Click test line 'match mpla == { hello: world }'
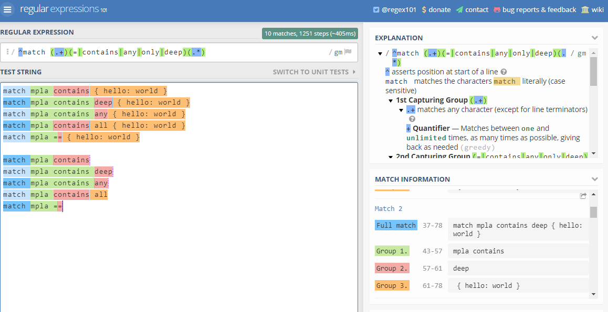Viewport: 608px width, 312px height. (x=71, y=137)
